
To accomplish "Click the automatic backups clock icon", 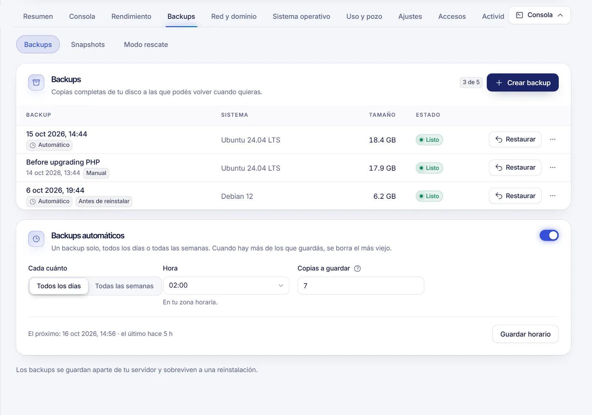I will tap(36, 239).
